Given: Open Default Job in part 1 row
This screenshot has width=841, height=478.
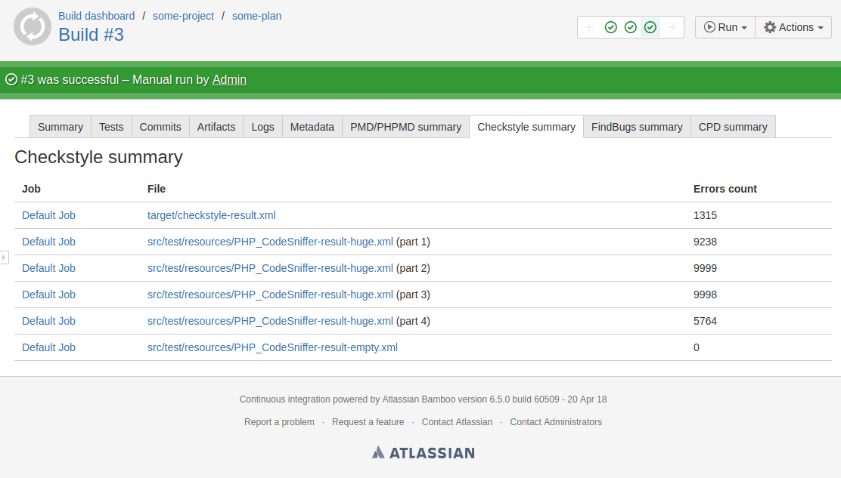Looking at the screenshot, I should [x=49, y=242].
